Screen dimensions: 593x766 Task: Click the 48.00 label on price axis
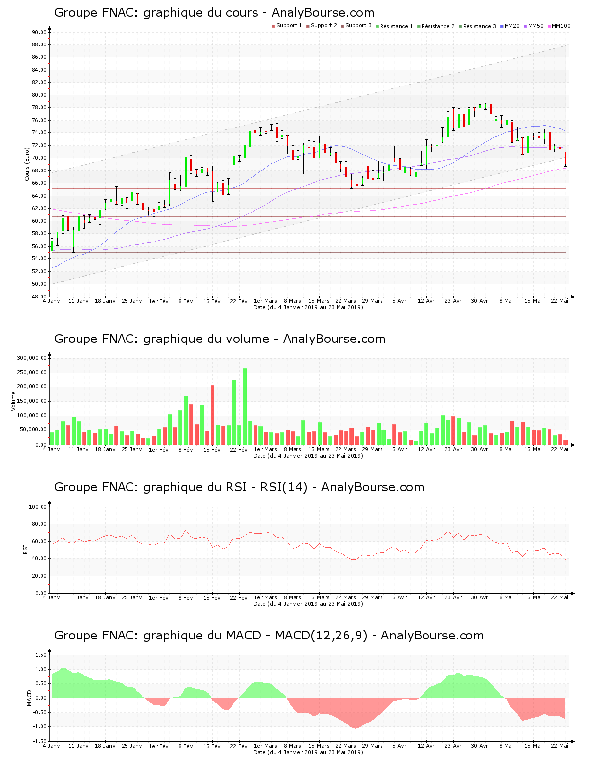point(40,297)
